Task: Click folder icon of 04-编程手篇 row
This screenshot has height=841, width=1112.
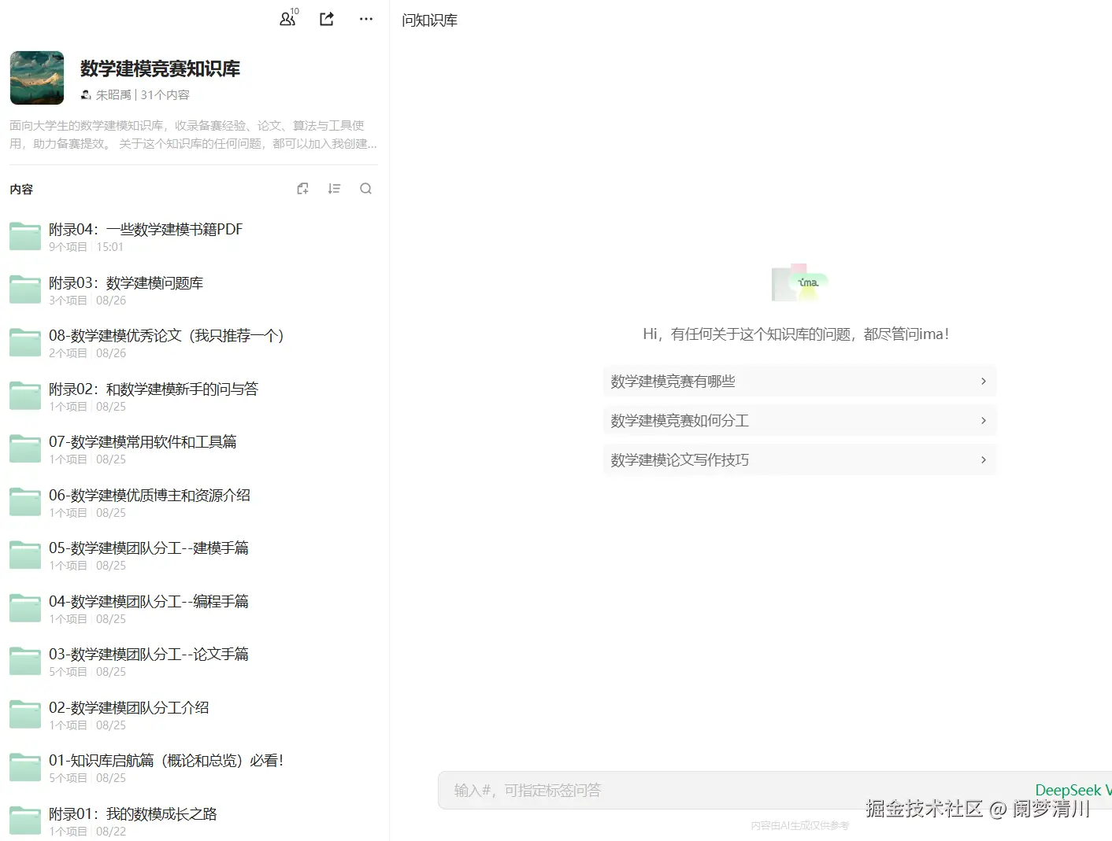Action: coord(25,608)
